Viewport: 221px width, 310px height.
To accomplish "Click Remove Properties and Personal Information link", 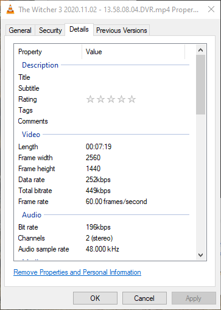I will (77, 272).
